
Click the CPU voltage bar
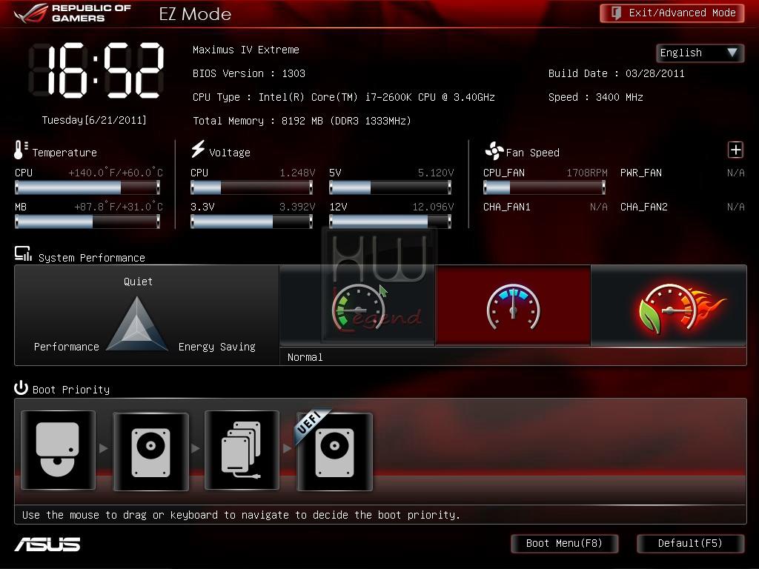[251, 187]
